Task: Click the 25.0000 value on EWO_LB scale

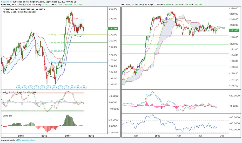Action: point(114,120)
